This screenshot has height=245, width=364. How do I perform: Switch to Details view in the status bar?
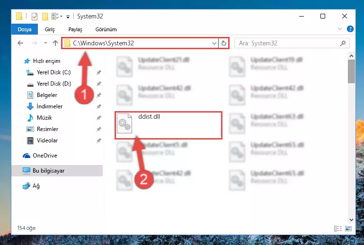click(338, 229)
